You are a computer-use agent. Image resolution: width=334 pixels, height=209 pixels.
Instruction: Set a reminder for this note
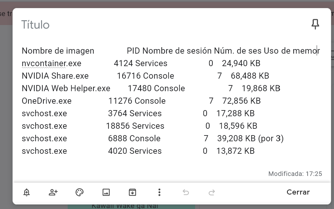coord(27,192)
